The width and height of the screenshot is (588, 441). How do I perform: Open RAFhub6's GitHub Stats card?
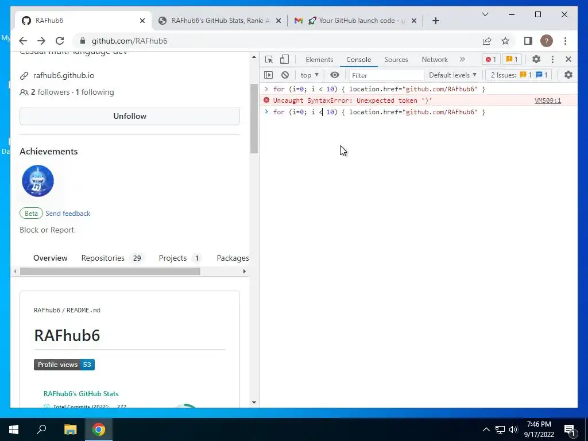coord(81,394)
